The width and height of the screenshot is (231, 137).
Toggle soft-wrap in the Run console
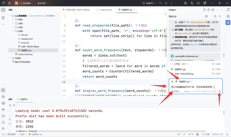[10, 119]
